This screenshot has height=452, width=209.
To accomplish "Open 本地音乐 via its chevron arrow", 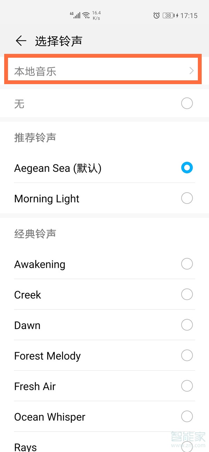I will click(191, 71).
